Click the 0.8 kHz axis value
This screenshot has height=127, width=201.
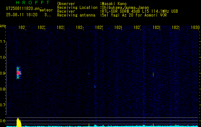3,89
